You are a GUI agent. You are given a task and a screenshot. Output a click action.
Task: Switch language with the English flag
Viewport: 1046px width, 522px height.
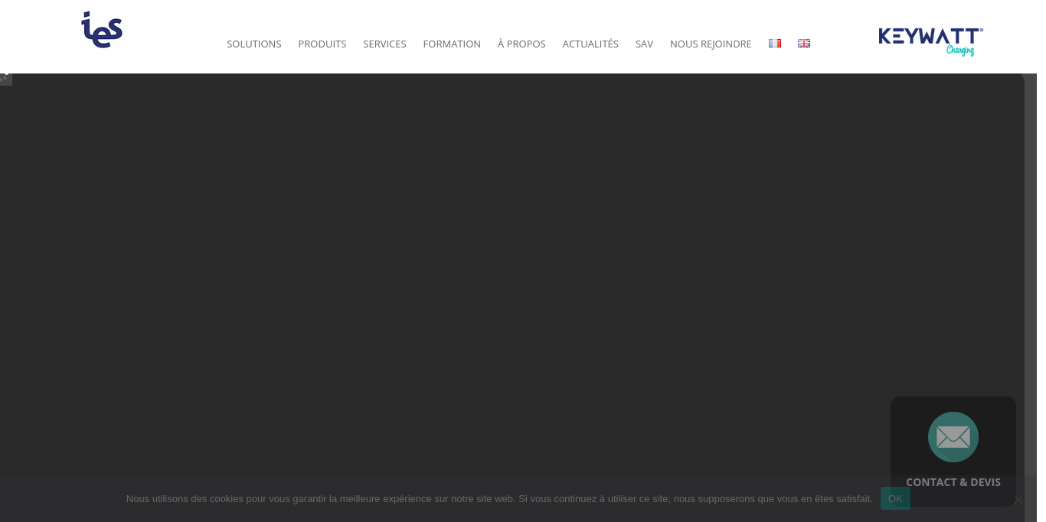coord(803,44)
